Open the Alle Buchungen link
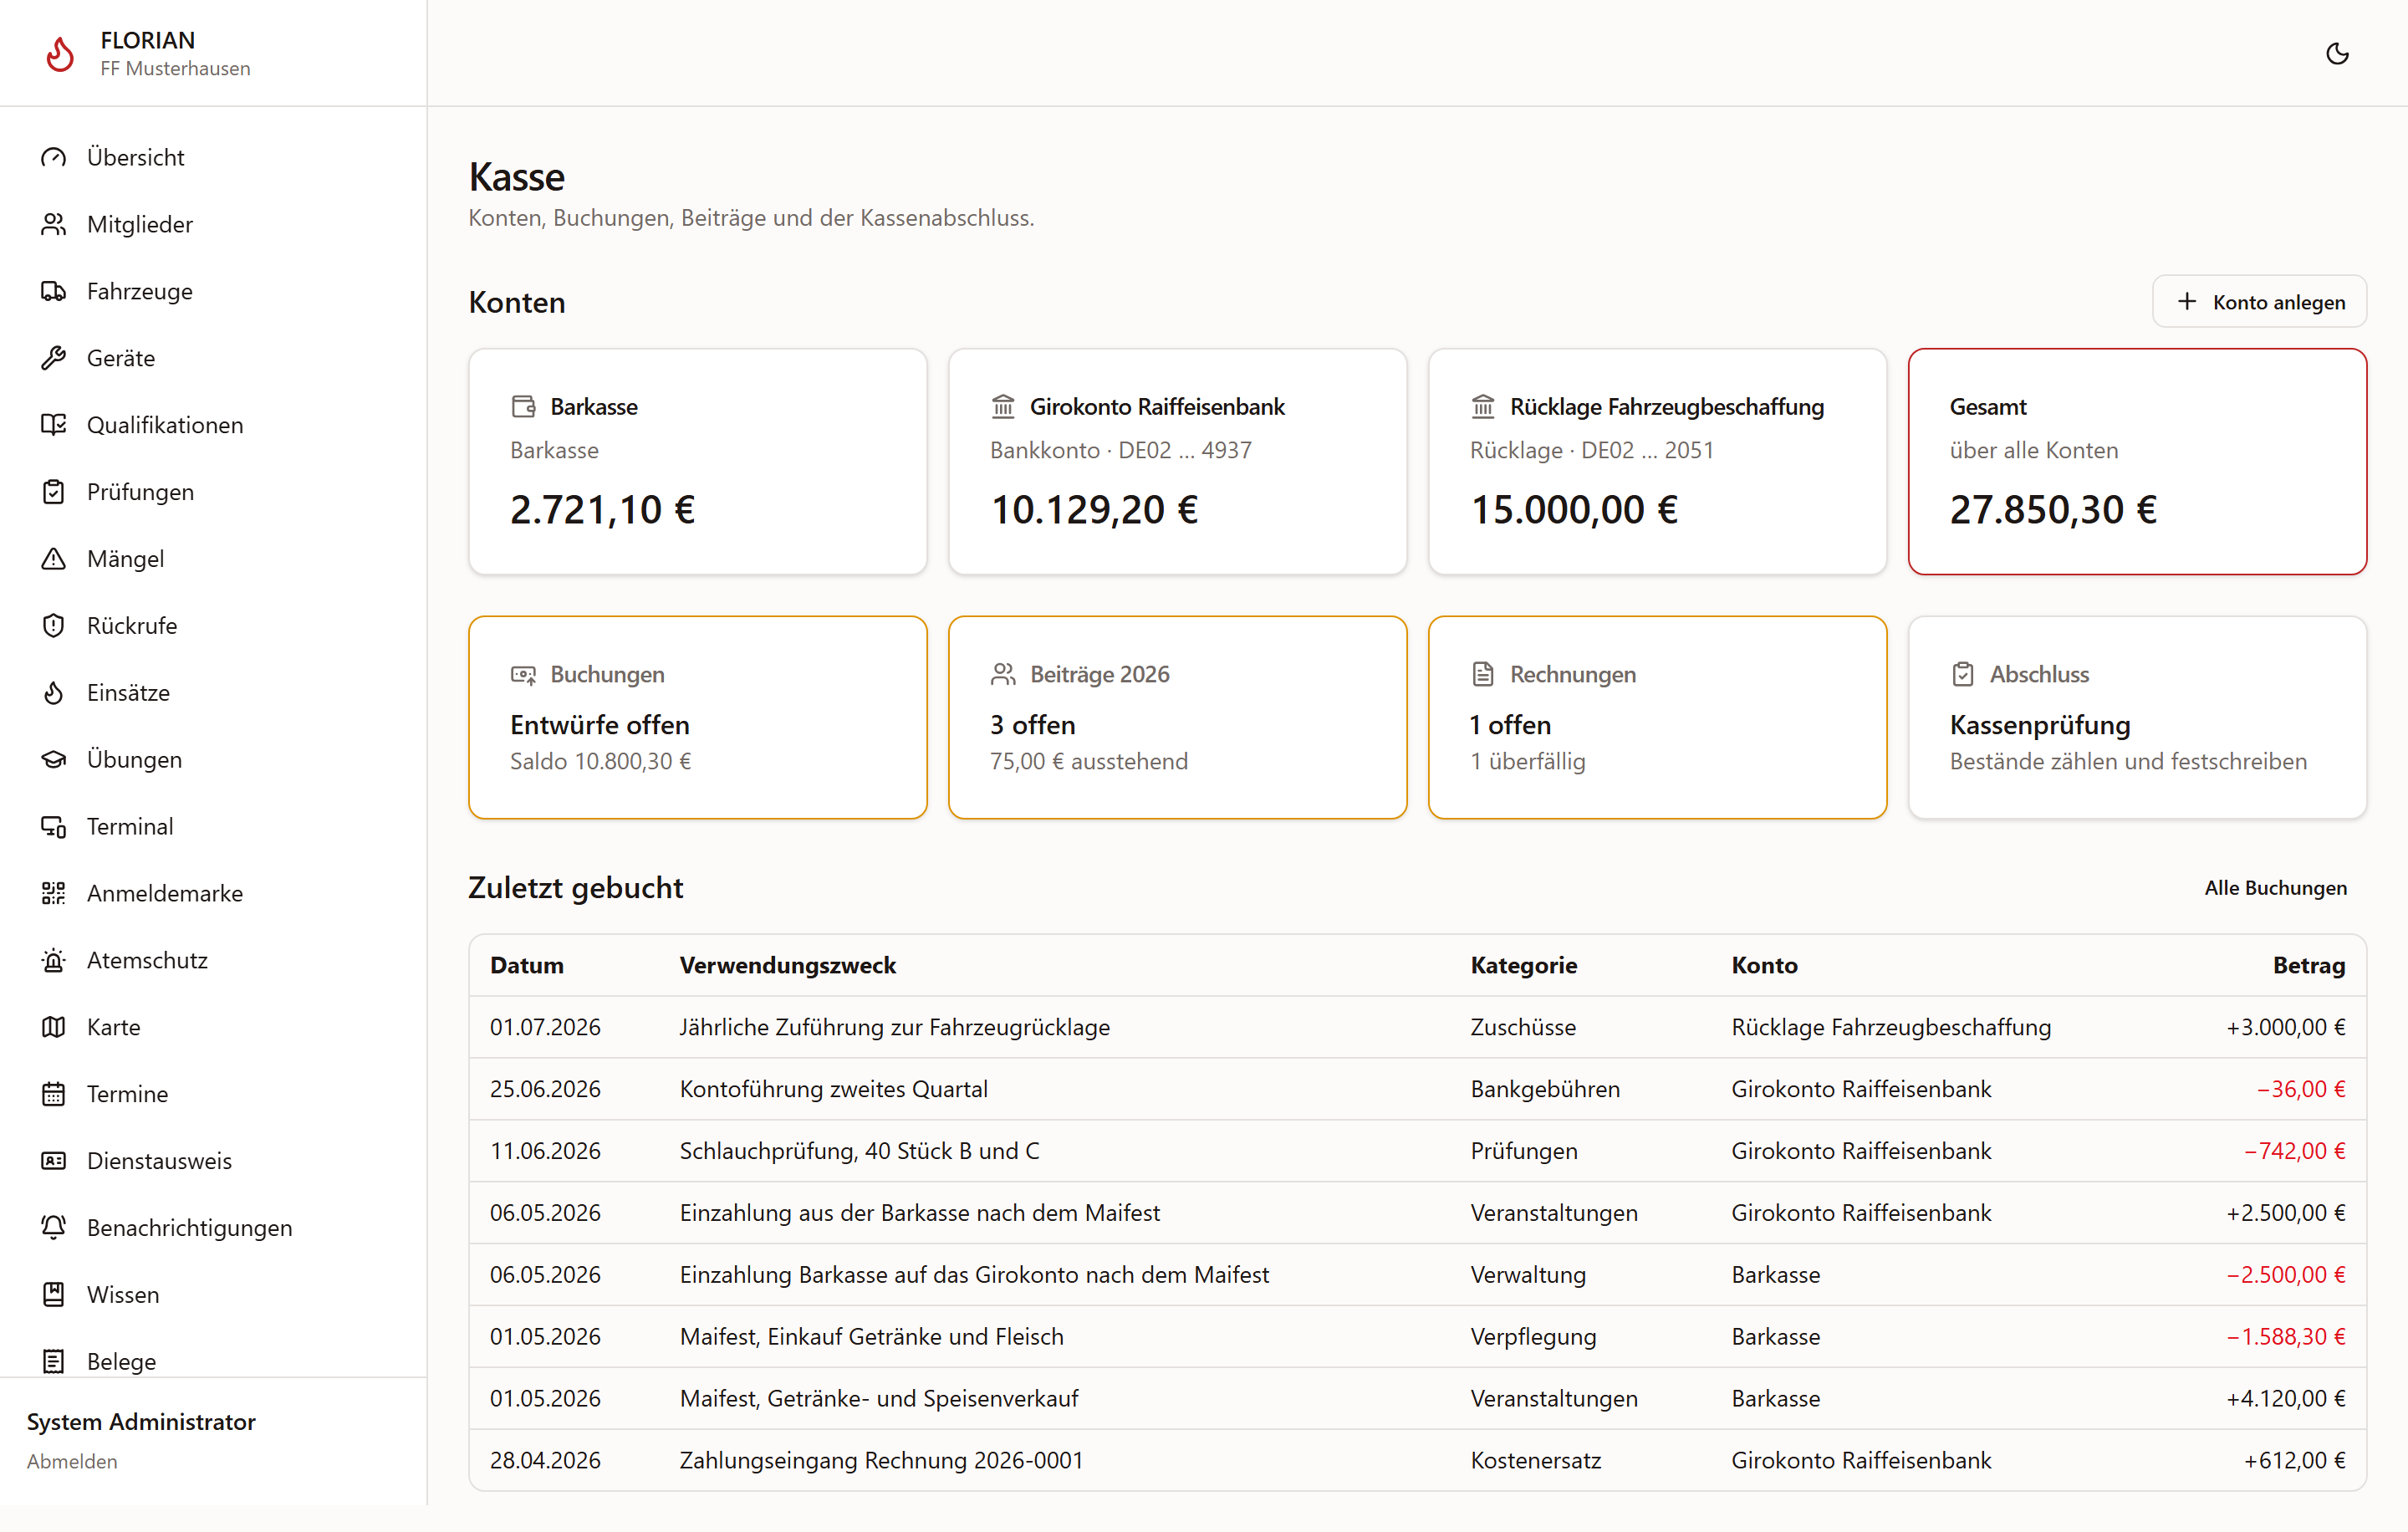 pos(2275,888)
